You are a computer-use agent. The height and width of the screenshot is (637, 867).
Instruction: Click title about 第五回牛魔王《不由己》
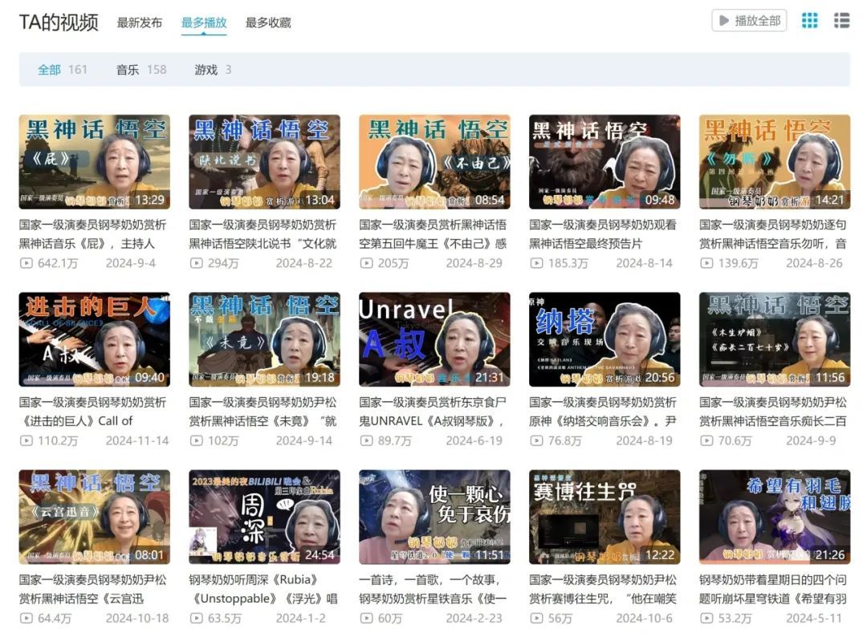pyautogui.click(x=433, y=234)
